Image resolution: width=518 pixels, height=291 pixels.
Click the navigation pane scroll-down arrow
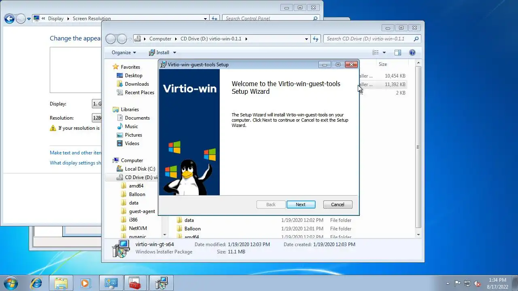[x=165, y=234]
